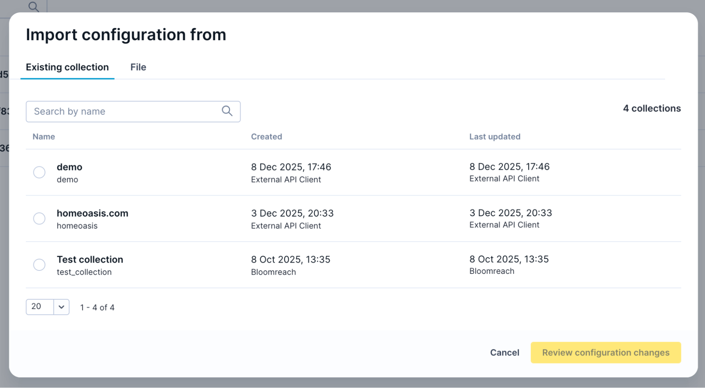The height and width of the screenshot is (388, 705).
Task: Select the homeoasis.com radio button
Action: click(39, 218)
